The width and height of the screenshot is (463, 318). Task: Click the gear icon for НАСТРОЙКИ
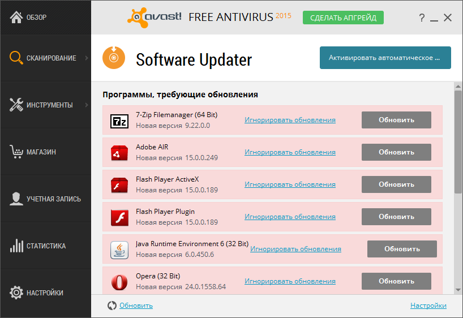tap(16, 293)
